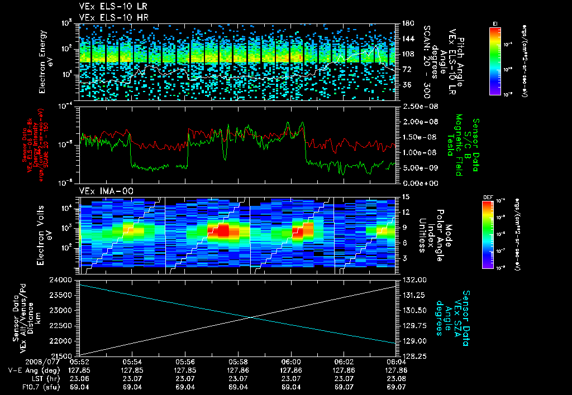Click the 05:54 time tick label
This screenshot has height=395, width=572.
pos(132,362)
